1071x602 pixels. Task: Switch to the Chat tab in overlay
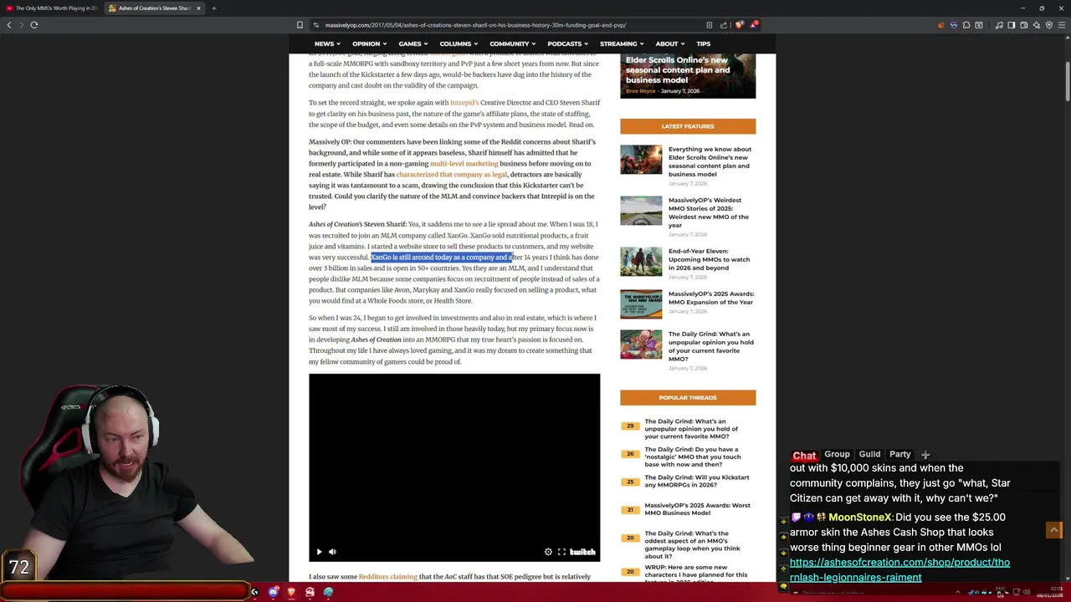point(804,455)
